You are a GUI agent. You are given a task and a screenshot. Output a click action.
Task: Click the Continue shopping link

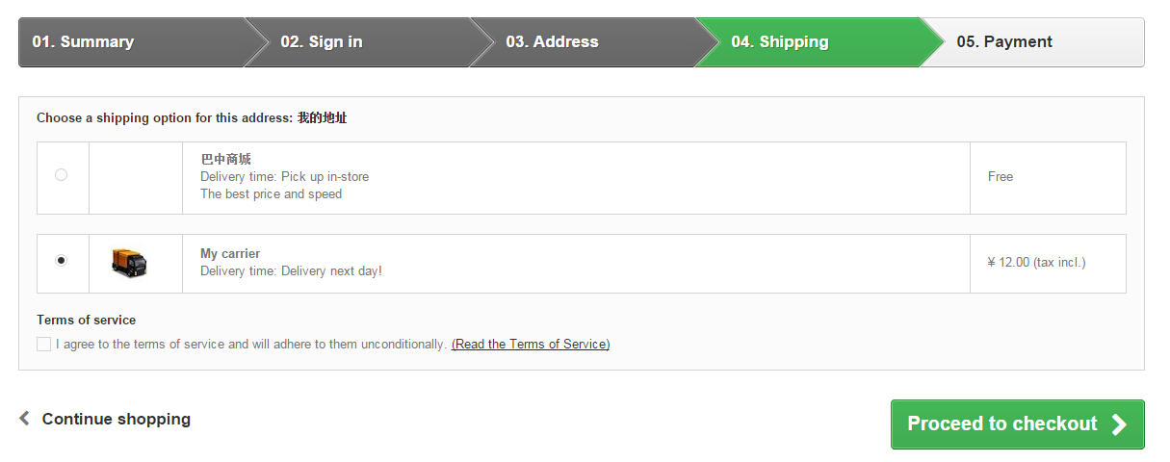(116, 419)
